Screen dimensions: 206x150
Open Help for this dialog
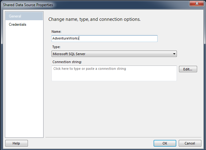point(17,143)
